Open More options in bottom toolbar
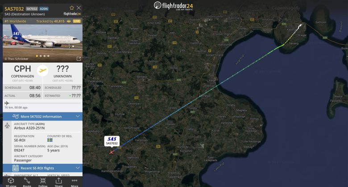The height and width of the screenshot is (187, 348). (x=75, y=182)
